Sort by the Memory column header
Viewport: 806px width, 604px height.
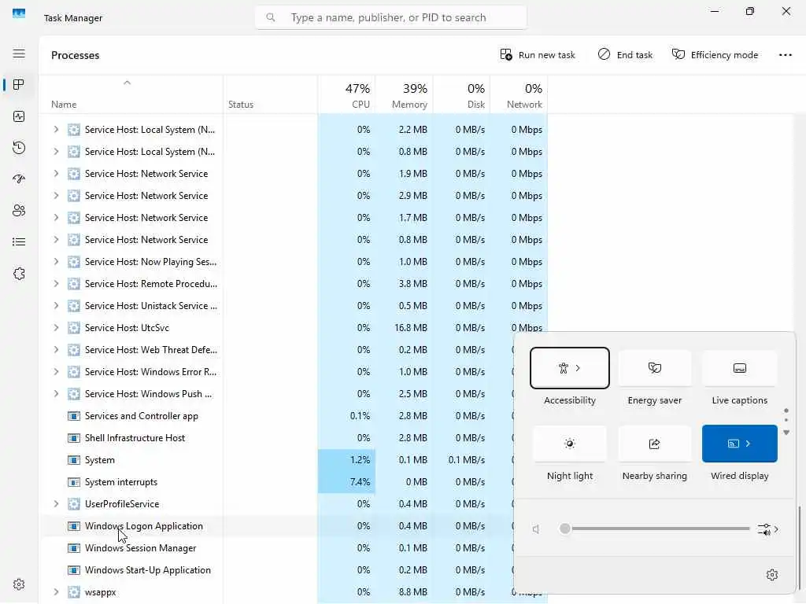click(x=405, y=95)
